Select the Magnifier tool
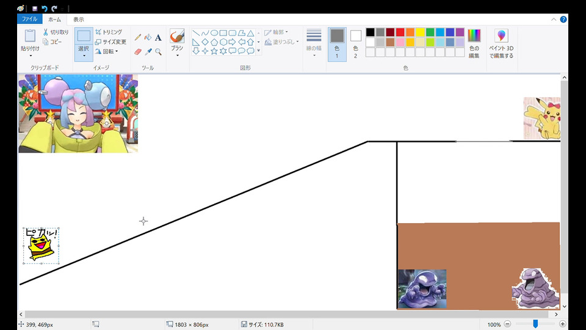The height and width of the screenshot is (330, 586). coord(158,51)
